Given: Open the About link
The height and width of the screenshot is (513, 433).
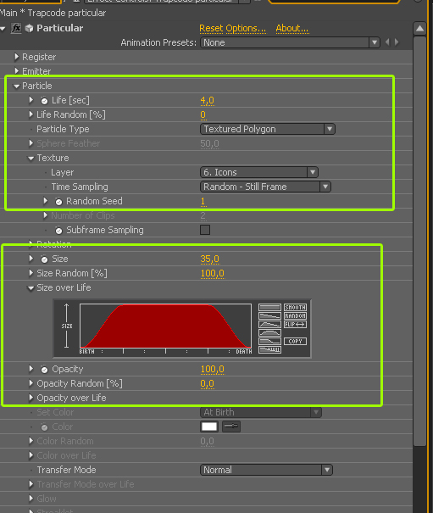Looking at the screenshot, I should click(x=292, y=29).
